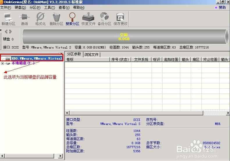
Task: Go to previous disk with left arrow
Action: 6,31
